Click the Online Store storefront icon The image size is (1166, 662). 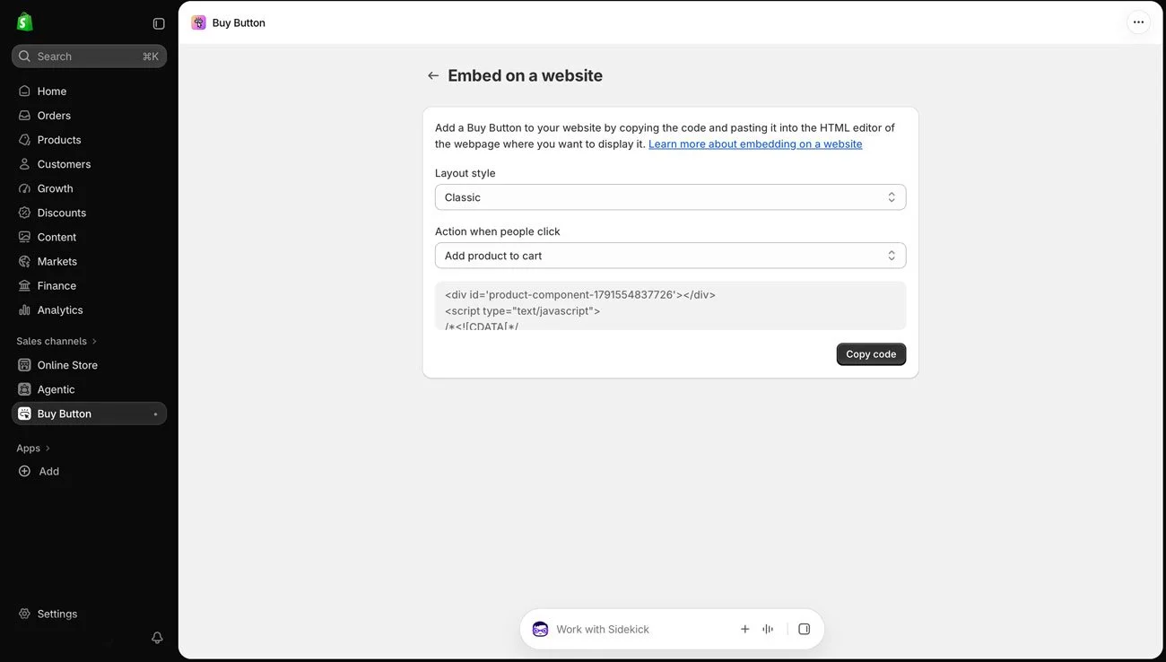tap(24, 365)
